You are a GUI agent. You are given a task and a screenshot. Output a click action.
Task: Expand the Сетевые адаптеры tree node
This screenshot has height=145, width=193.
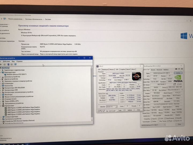tap(1, 117)
